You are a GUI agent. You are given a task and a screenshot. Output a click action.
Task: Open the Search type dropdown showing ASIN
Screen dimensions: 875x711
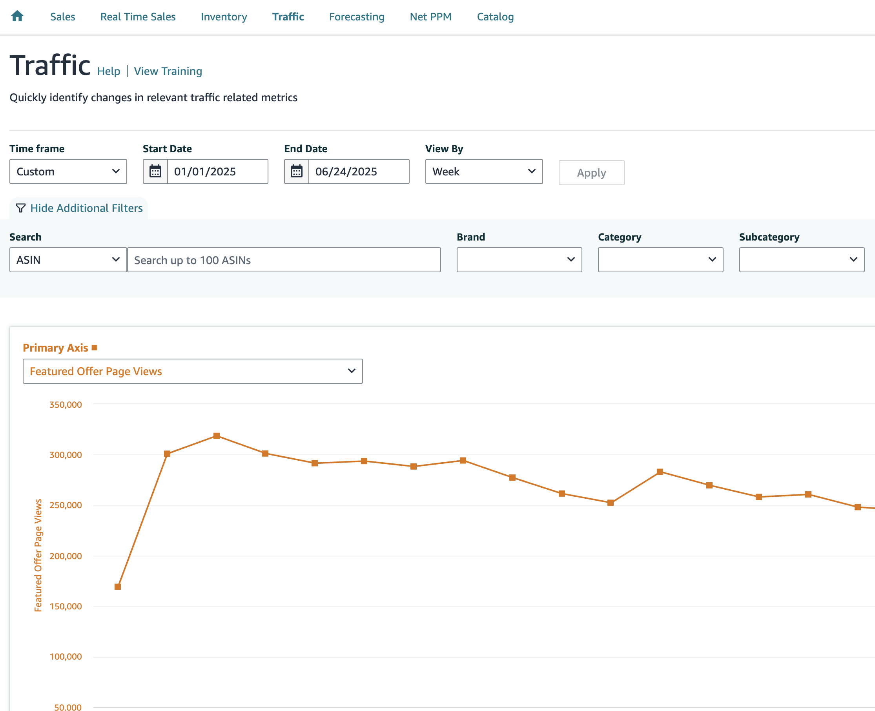pyautogui.click(x=67, y=260)
